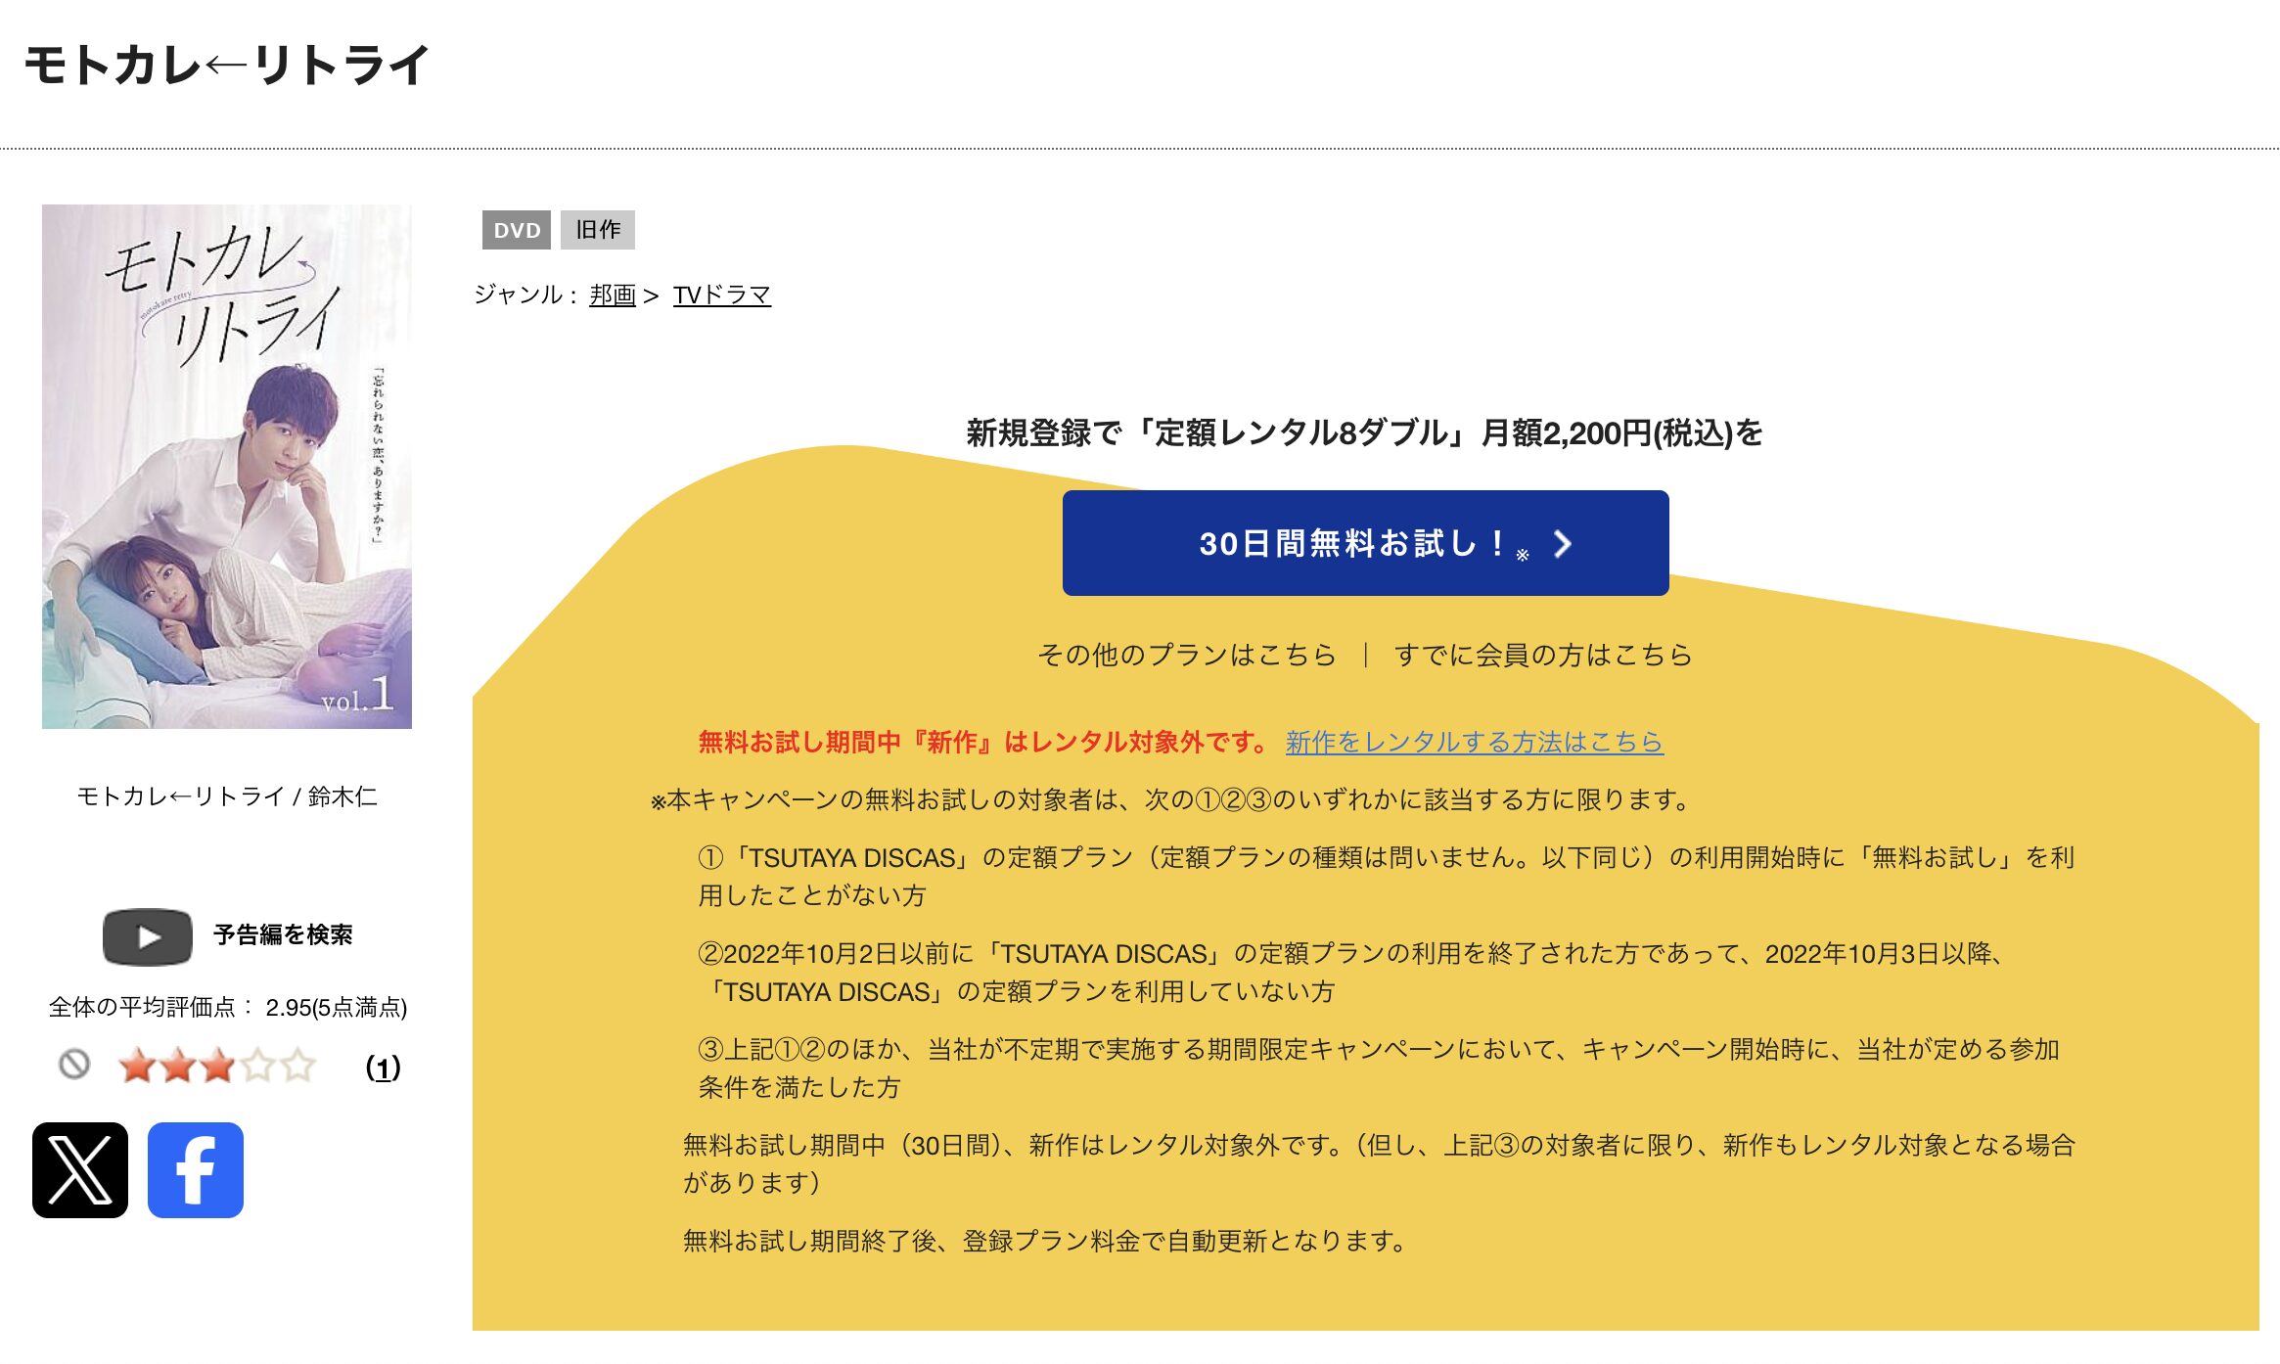2280x1364 pixels.
Task: Open その他のプランはこちら link
Action: (1187, 655)
